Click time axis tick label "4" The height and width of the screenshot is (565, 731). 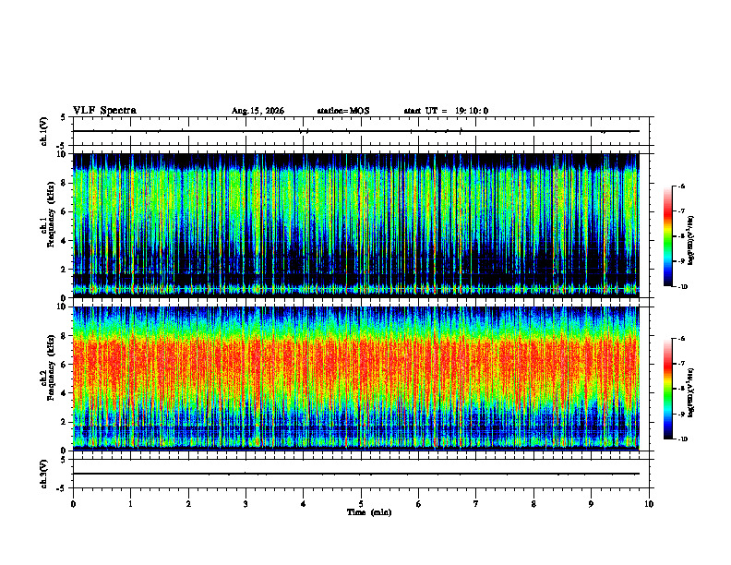pyautogui.click(x=304, y=504)
